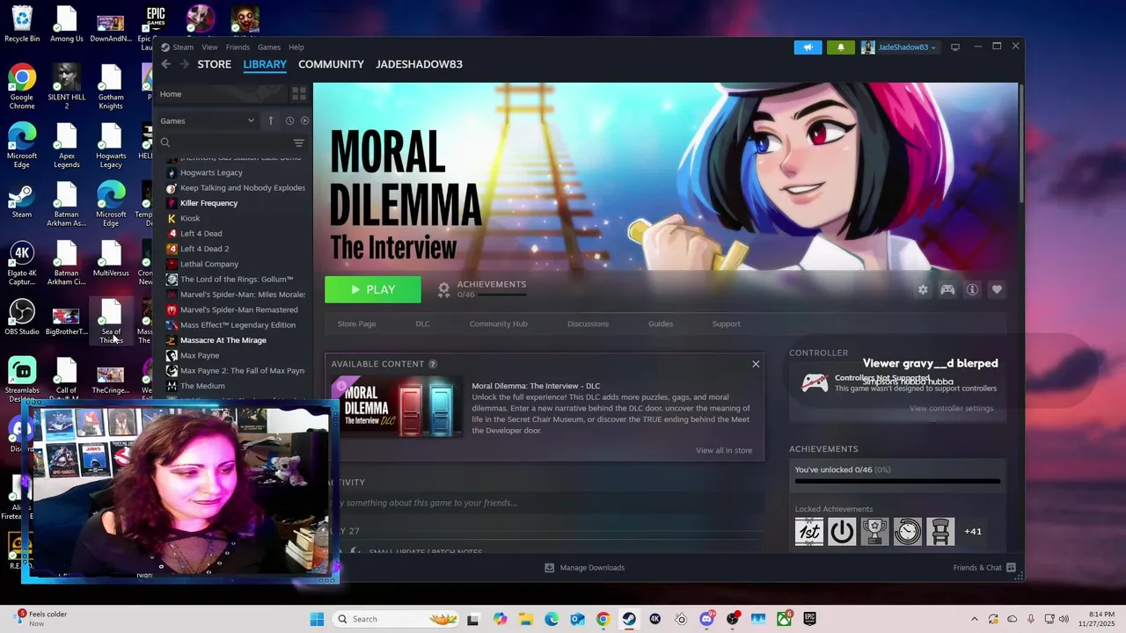Screen dimensions: 1126x633
Task: Open the Games menu
Action: click(x=269, y=47)
